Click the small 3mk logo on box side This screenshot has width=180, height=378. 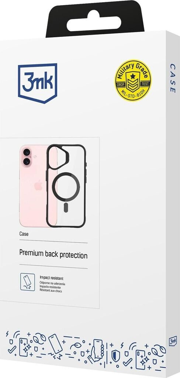click(173, 341)
